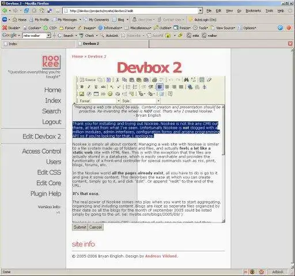Toggle the left align button in the editor
Viewport: 295px width, 276px height.
click(160, 87)
